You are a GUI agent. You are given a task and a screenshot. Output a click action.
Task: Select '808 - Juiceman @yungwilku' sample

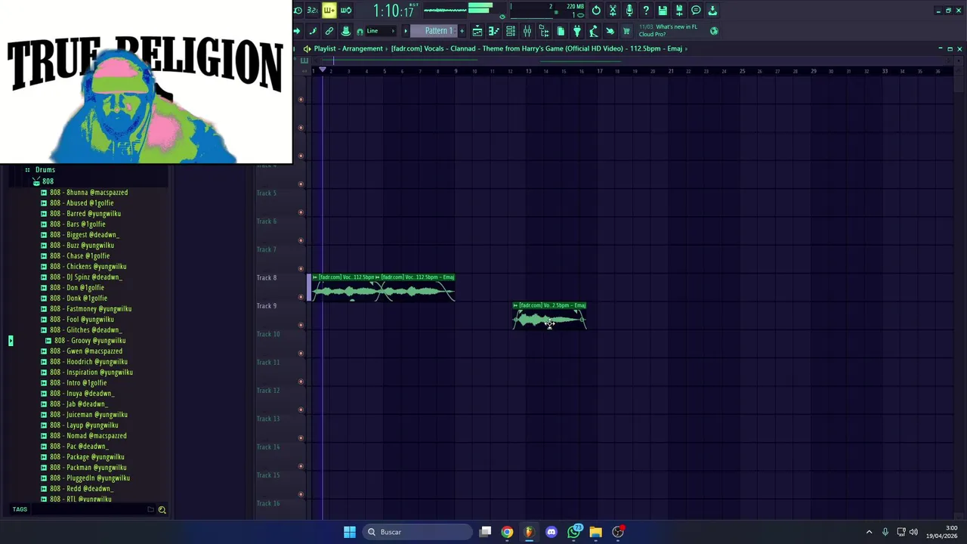88,415
